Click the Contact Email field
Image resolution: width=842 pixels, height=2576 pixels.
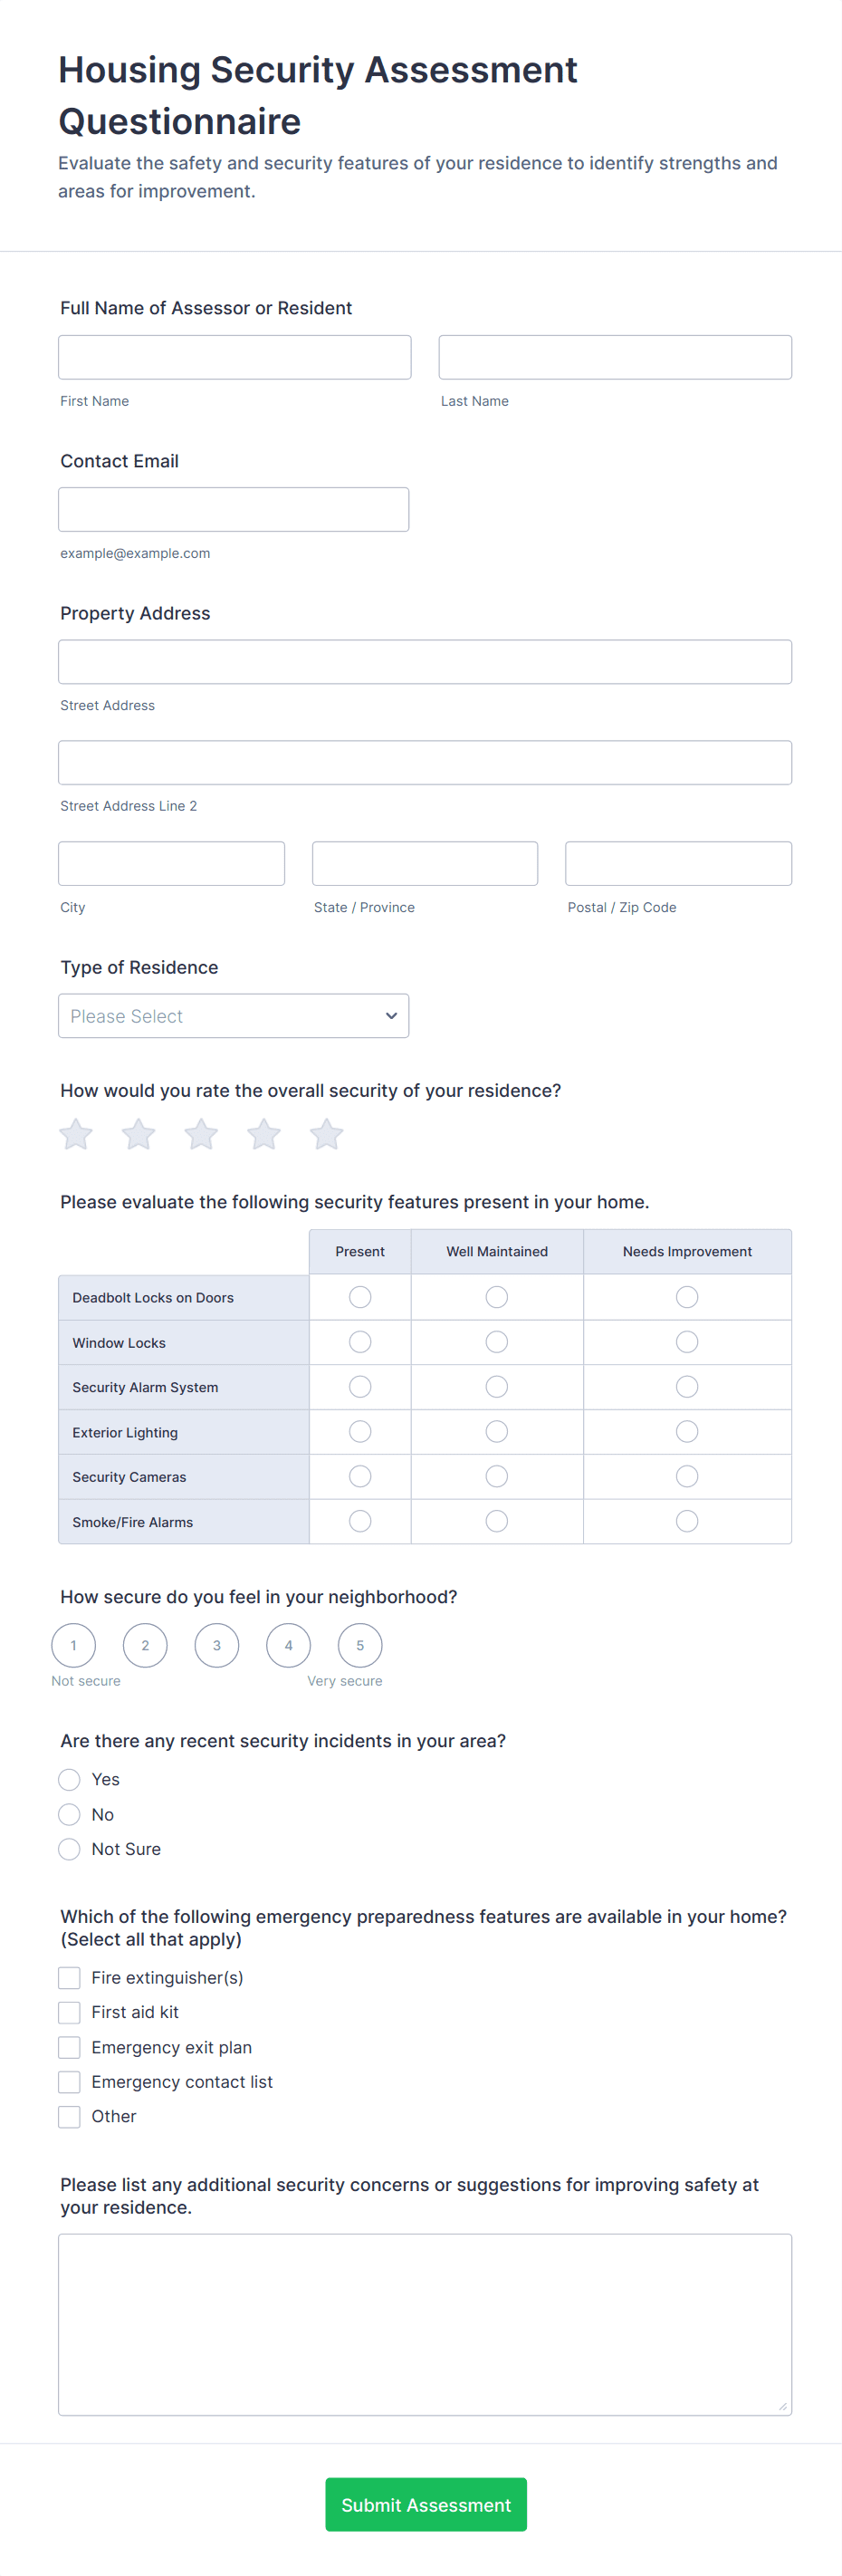(x=233, y=509)
